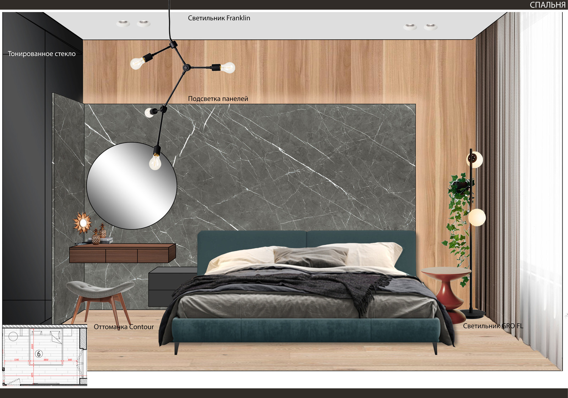
Task: Open the floor plan thumbnail
Action: (x=44, y=355)
